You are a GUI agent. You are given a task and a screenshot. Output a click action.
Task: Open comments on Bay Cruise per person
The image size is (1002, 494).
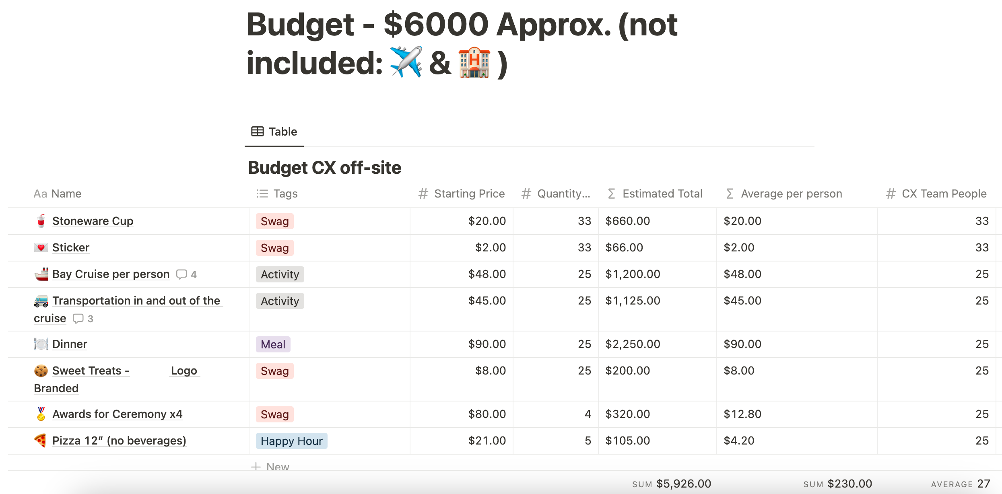pyautogui.click(x=186, y=274)
